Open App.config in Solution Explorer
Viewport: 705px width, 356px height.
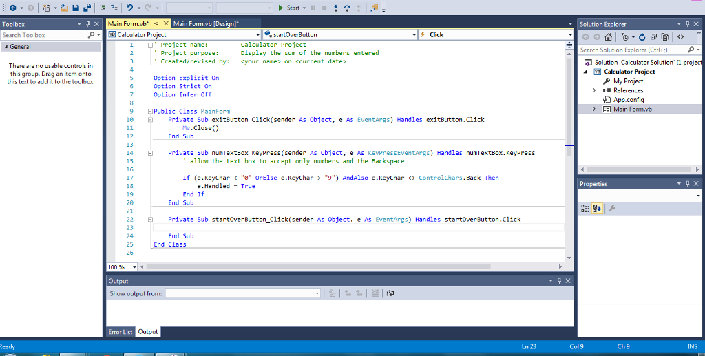[629, 100]
